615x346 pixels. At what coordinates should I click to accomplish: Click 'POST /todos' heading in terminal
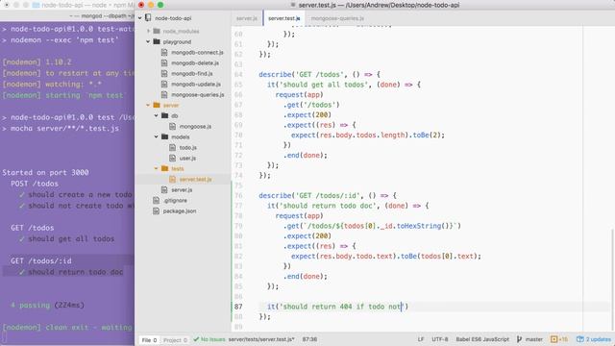pos(35,184)
